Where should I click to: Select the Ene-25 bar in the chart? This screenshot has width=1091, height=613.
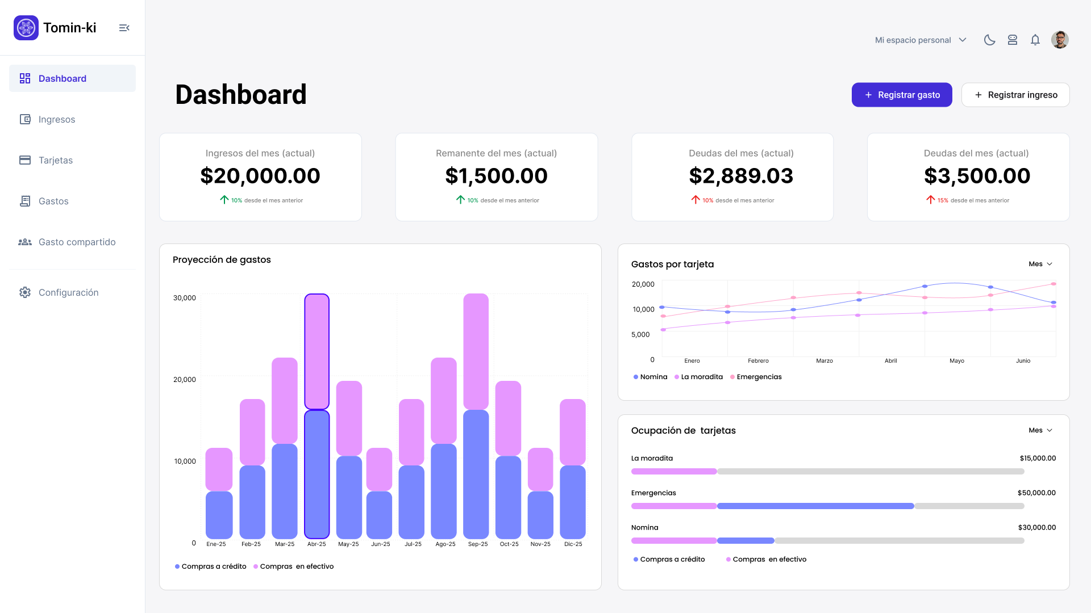pos(219,493)
